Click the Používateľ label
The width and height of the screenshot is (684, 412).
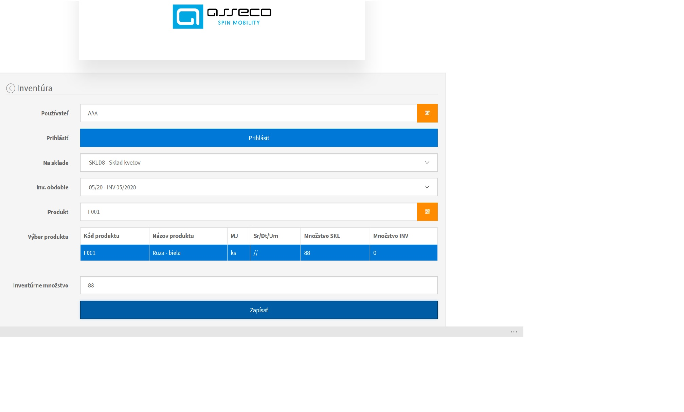coord(55,113)
